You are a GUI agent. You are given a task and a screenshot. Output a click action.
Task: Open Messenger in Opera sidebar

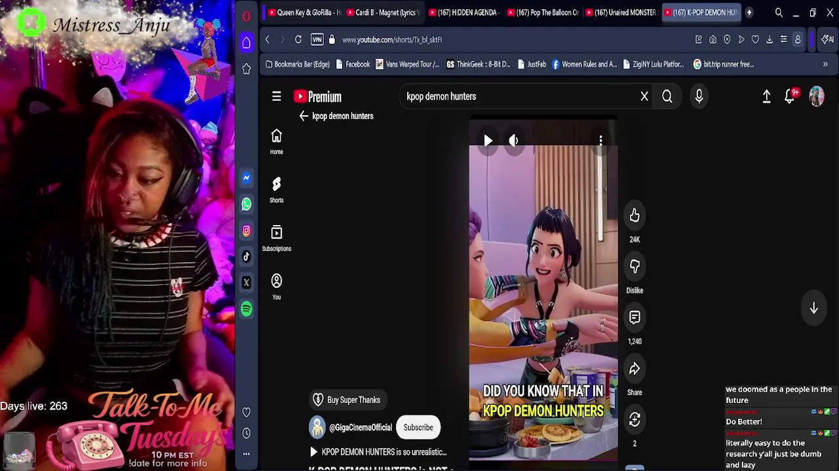click(246, 178)
